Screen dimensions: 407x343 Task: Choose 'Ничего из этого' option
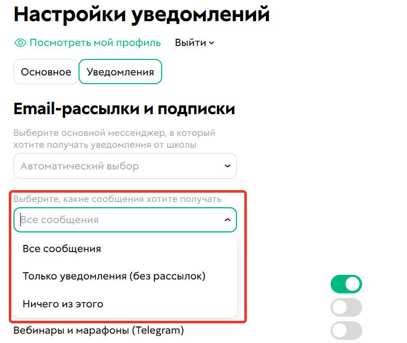tap(125, 304)
